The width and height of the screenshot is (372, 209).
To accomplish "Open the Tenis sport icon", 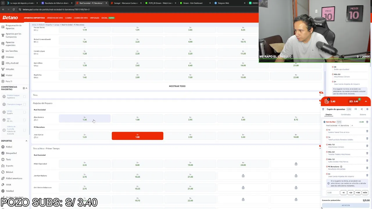I will click(3, 159).
